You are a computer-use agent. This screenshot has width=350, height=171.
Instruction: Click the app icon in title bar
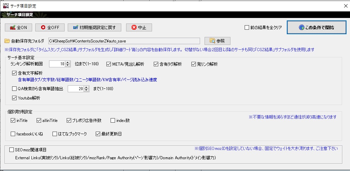point(6,6)
